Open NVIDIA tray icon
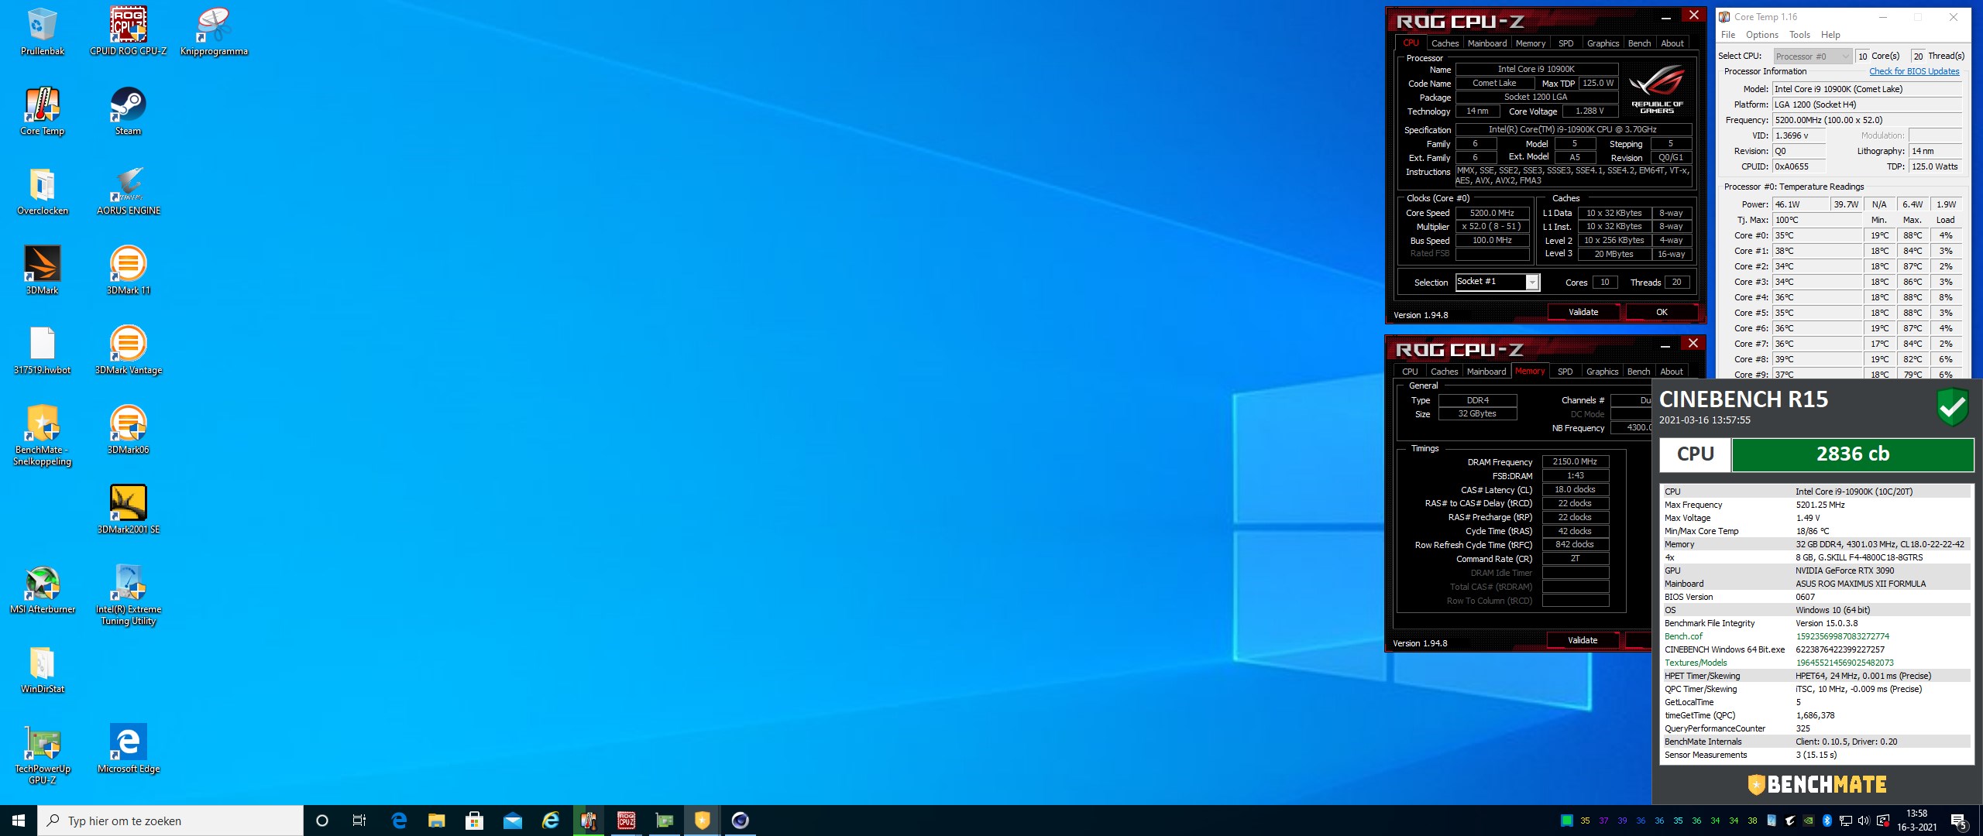The height and width of the screenshot is (836, 1983). pyautogui.click(x=1808, y=821)
